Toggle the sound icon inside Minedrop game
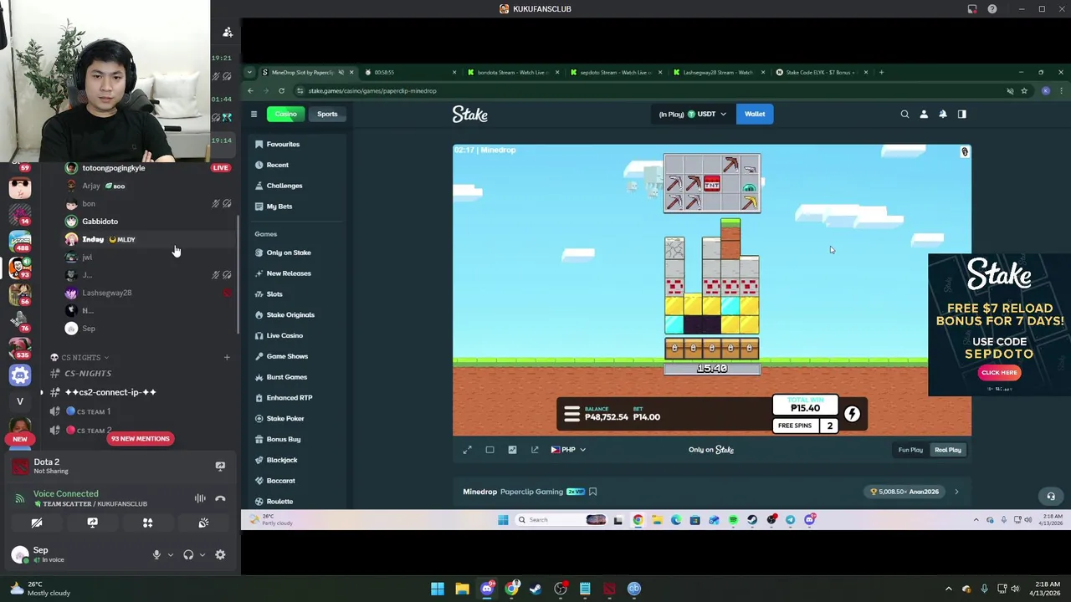This screenshot has height=602, width=1071. (965, 152)
